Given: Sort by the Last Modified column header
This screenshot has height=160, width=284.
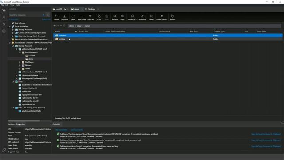Looking at the screenshot, I should (x=164, y=32).
